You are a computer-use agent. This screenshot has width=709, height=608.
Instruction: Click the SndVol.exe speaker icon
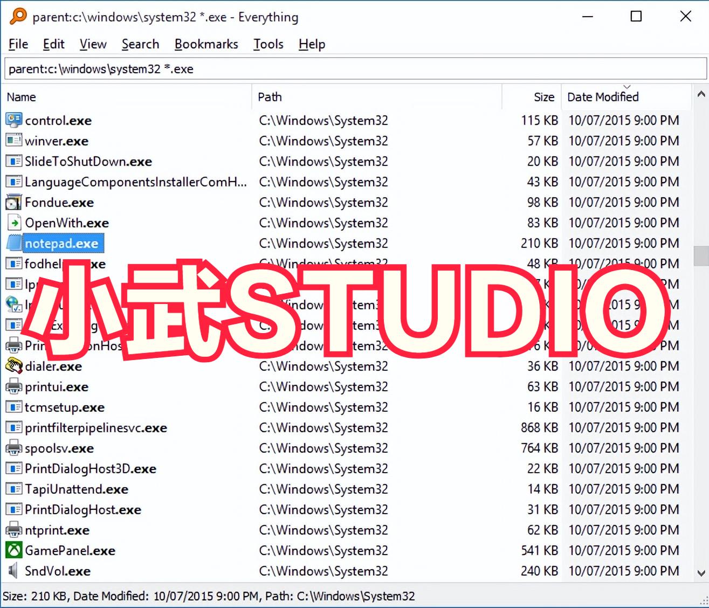coord(13,571)
